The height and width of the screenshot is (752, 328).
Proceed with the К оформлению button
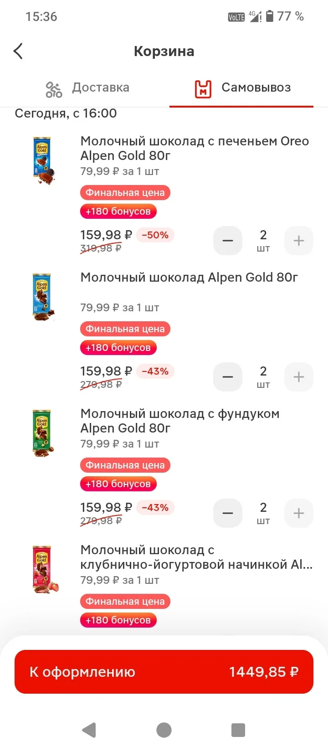click(x=164, y=672)
